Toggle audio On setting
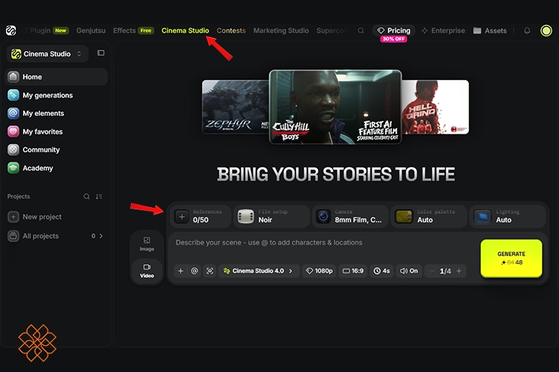Screen dimensions: 559x372 click(409, 271)
